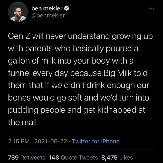This screenshot has width=163, height=163.
Task: Click the word "parents" in the tweet
Action: click(39, 49)
